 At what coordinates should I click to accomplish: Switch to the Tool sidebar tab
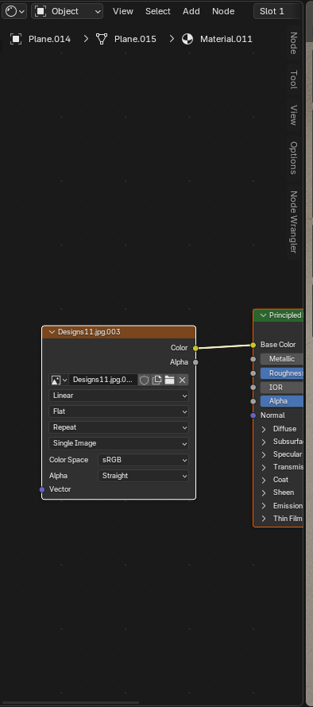click(294, 79)
